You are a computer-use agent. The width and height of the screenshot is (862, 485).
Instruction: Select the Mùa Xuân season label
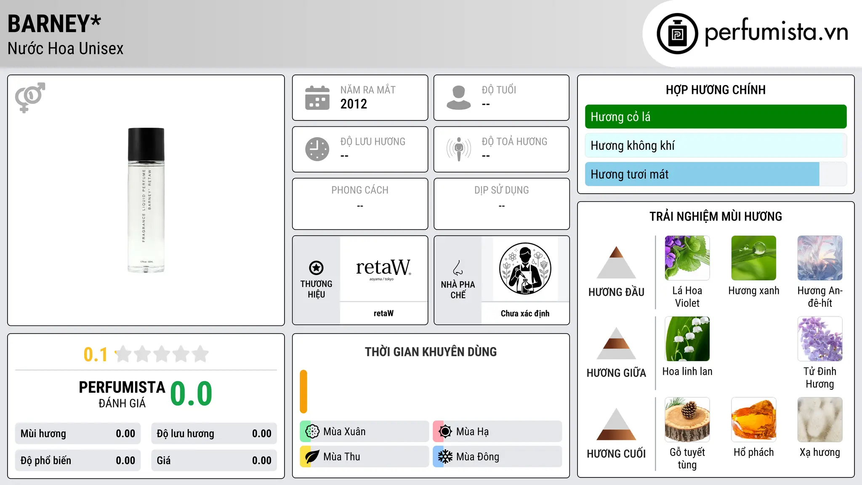tap(344, 432)
